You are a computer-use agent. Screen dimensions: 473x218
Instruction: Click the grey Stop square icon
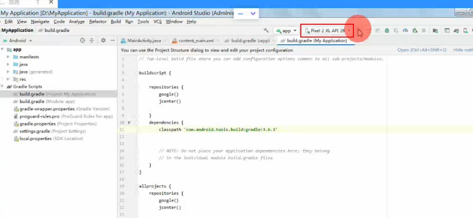pos(424,30)
